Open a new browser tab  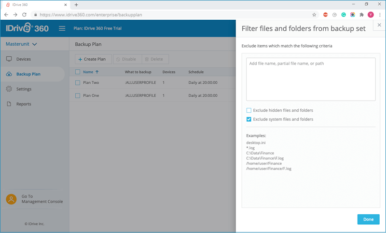(76, 5)
